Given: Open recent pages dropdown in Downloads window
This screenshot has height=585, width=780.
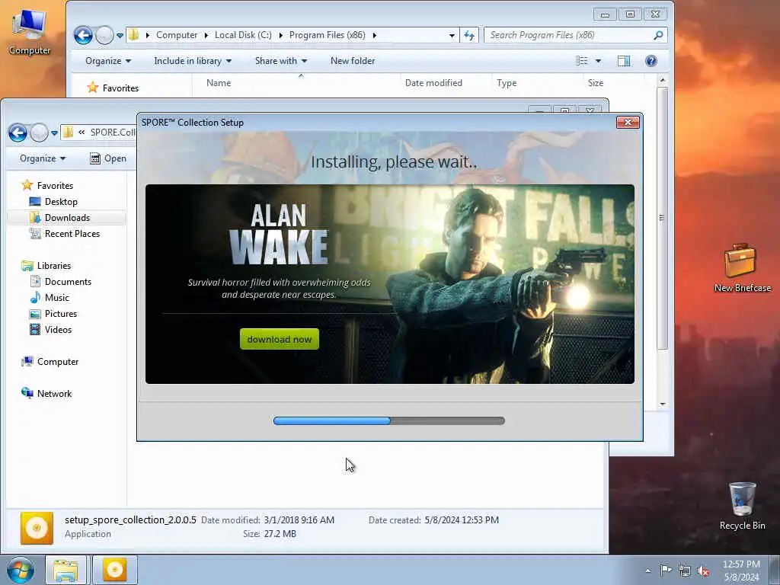Looking at the screenshot, I should (54, 133).
